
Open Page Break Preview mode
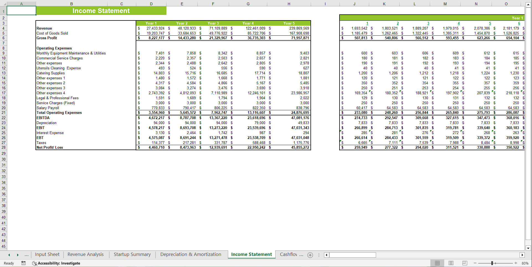(464, 263)
